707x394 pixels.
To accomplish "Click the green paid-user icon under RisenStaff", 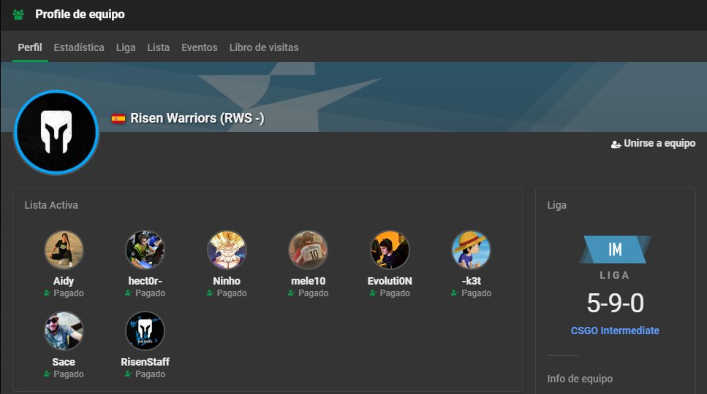I will (129, 374).
